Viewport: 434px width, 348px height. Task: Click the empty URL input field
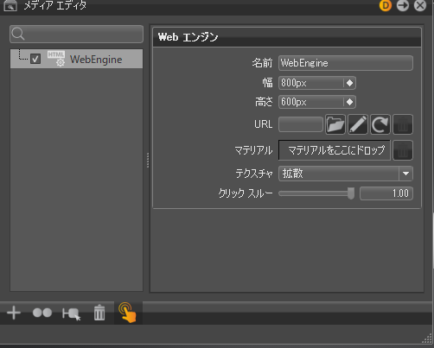301,124
